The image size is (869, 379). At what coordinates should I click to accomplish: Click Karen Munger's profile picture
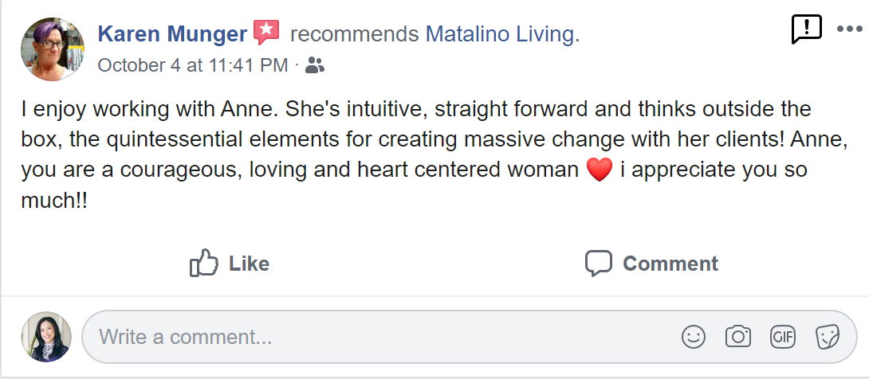click(53, 49)
